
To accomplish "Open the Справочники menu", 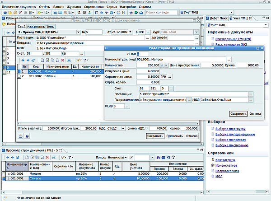I will pyautogui.click(x=93, y=7).
